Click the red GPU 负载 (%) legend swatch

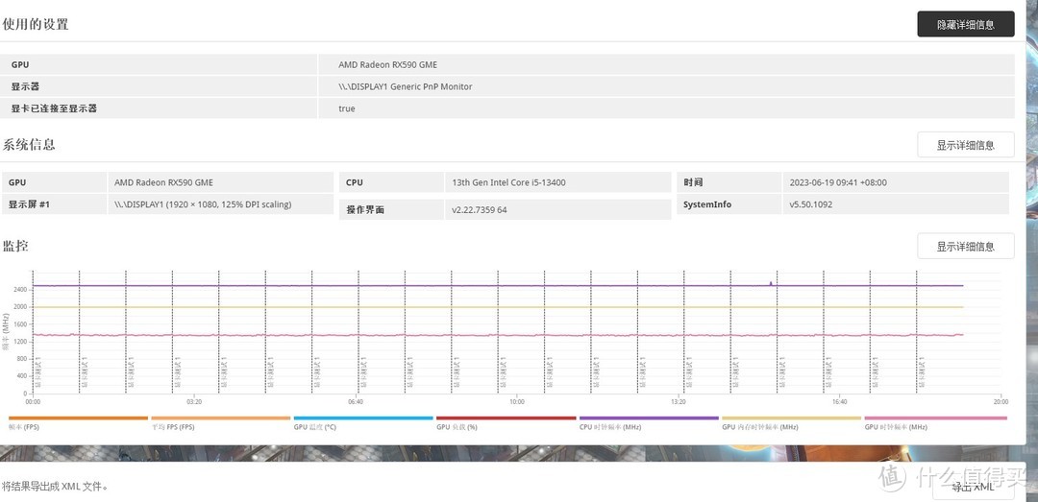click(x=506, y=418)
